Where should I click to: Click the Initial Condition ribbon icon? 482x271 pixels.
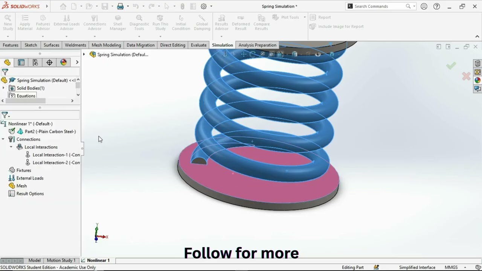(181, 23)
